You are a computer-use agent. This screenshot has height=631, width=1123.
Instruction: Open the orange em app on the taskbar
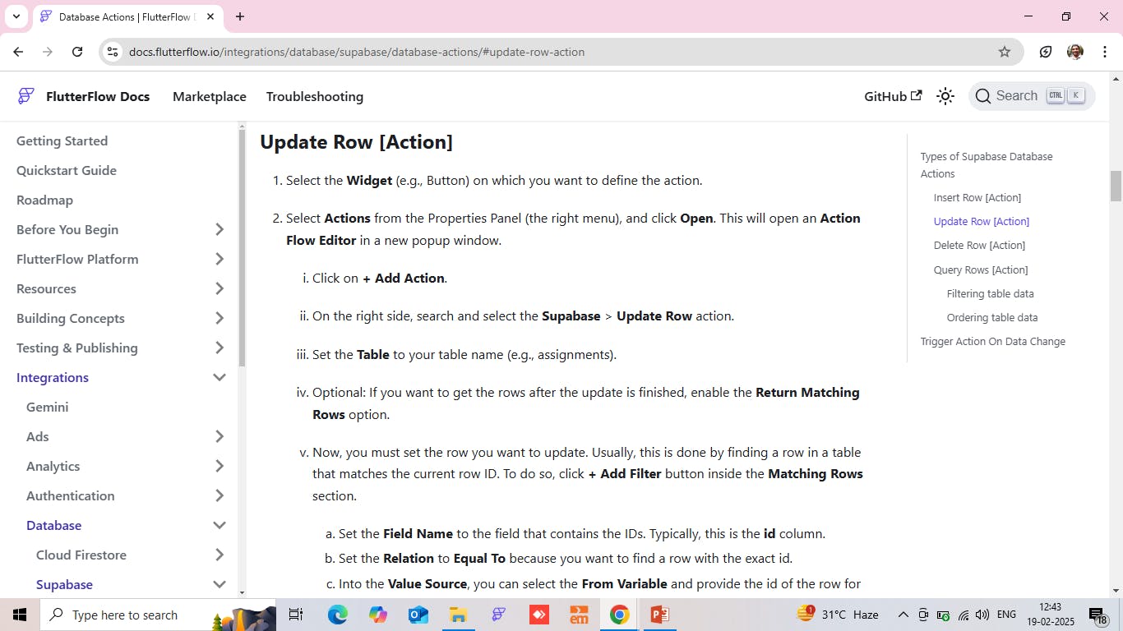point(579,615)
